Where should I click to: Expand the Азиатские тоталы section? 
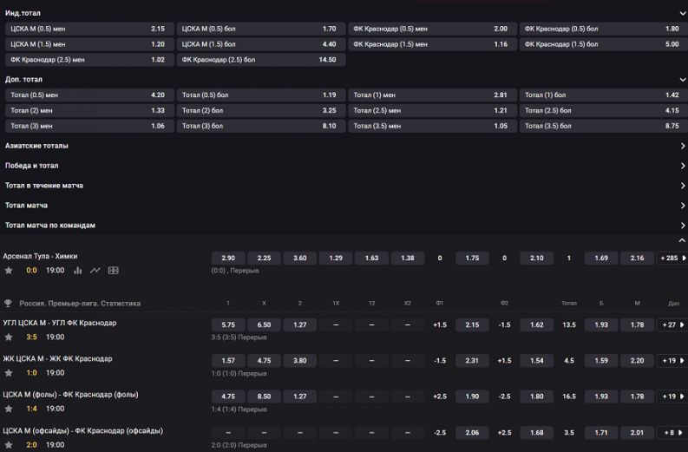683,146
